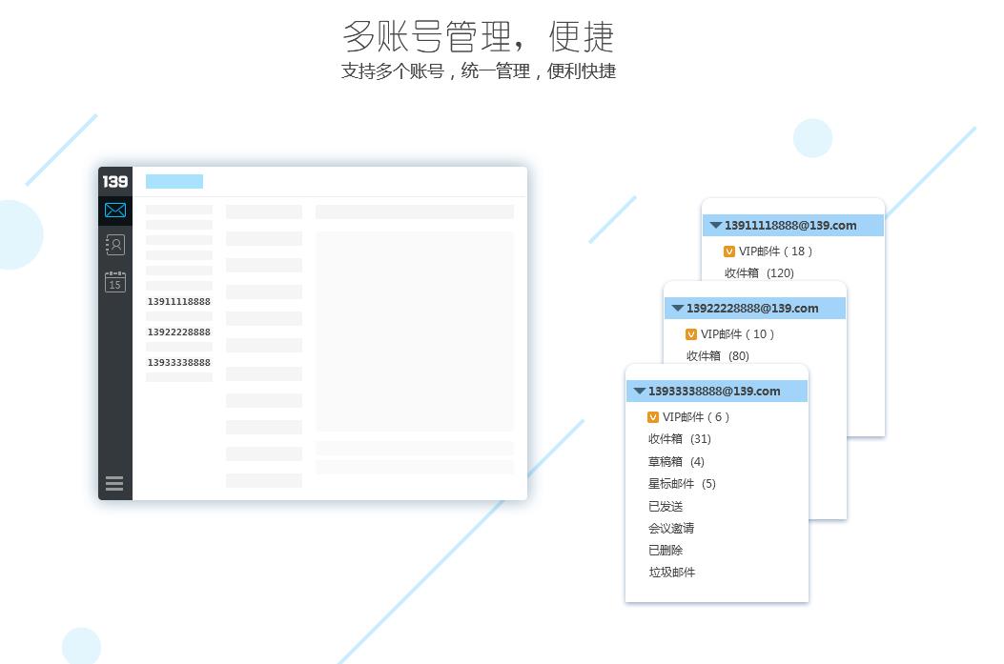Image resolution: width=1004 pixels, height=664 pixels.
Task: Open the hamburger menu at sidebar bottom
Action: pos(114,484)
